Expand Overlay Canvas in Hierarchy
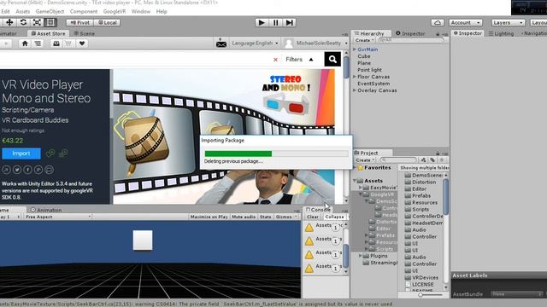Screen dimensions: 547x307 pyautogui.click(x=355, y=90)
